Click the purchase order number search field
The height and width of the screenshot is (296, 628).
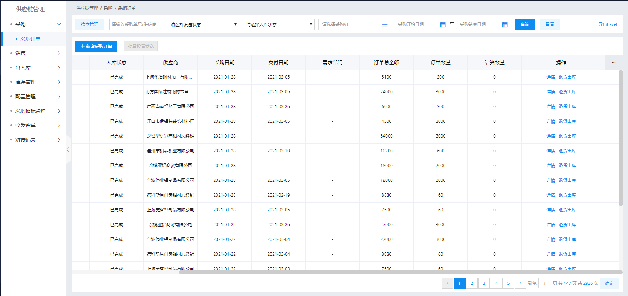pos(136,24)
